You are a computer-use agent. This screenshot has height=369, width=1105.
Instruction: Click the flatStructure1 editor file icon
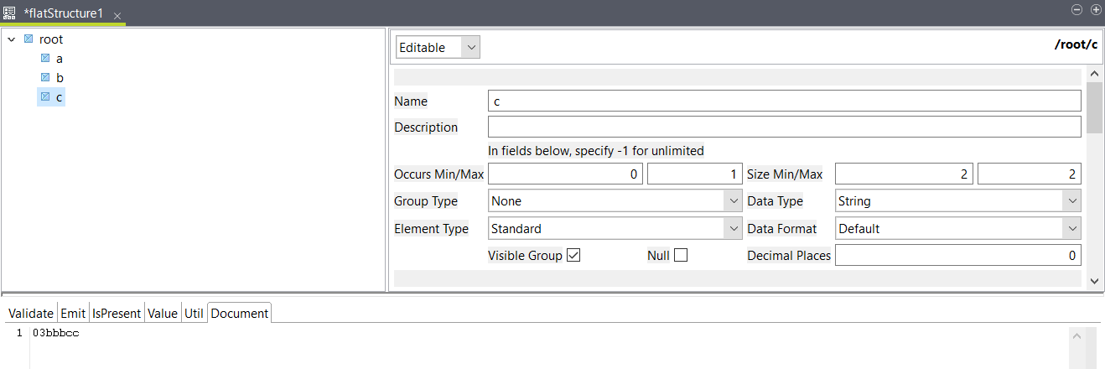coord(9,13)
